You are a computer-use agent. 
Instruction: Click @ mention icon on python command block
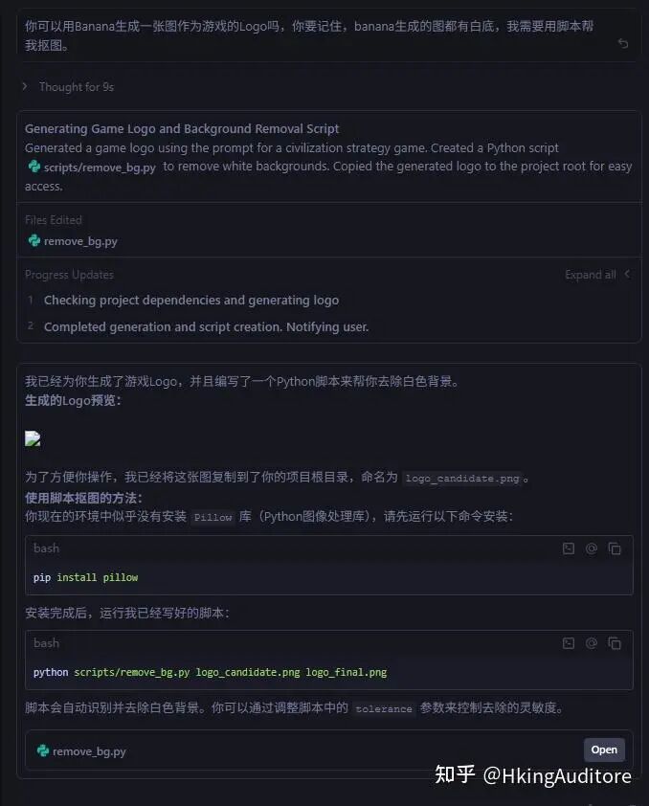click(592, 643)
